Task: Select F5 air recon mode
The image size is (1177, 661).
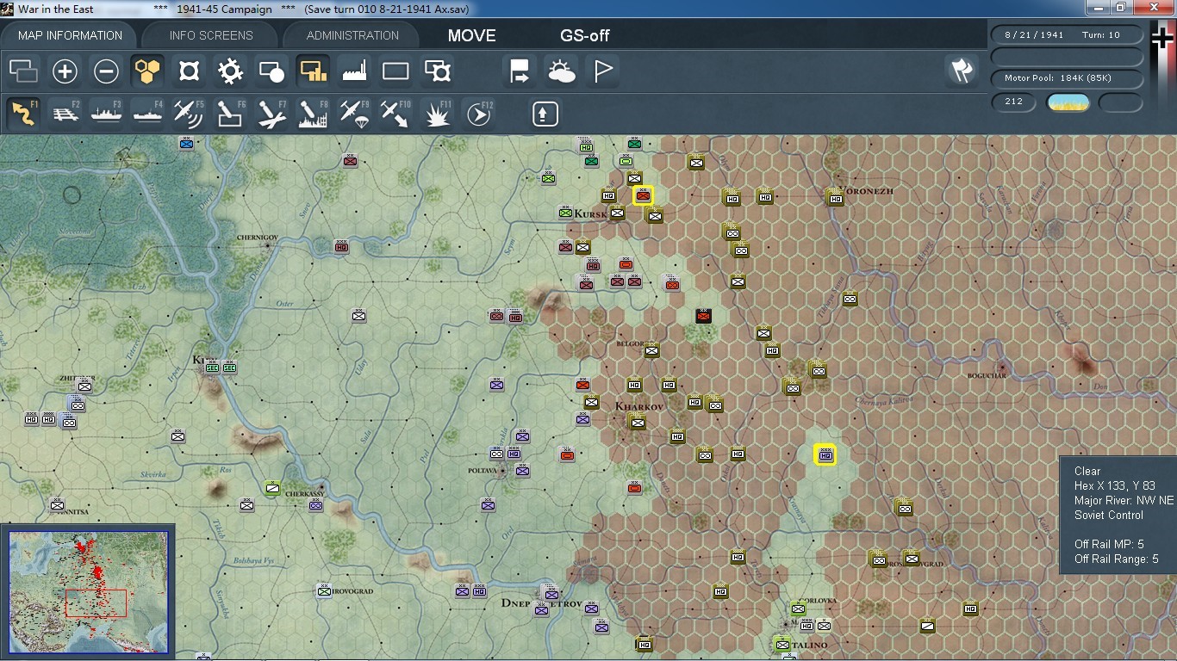Action: click(x=189, y=113)
